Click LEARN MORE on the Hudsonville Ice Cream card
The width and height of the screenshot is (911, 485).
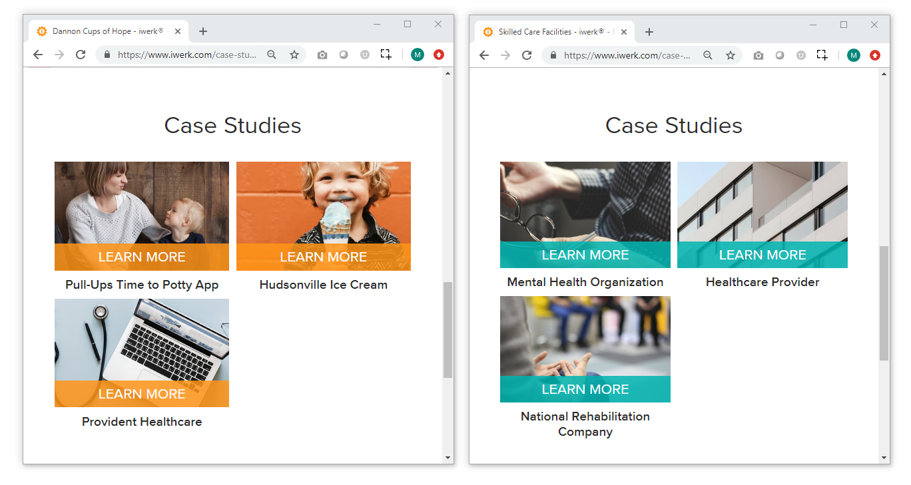click(324, 257)
